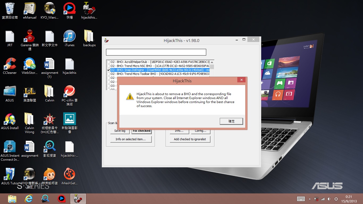Click the Info... button
The image size is (363, 204).
(179, 131)
